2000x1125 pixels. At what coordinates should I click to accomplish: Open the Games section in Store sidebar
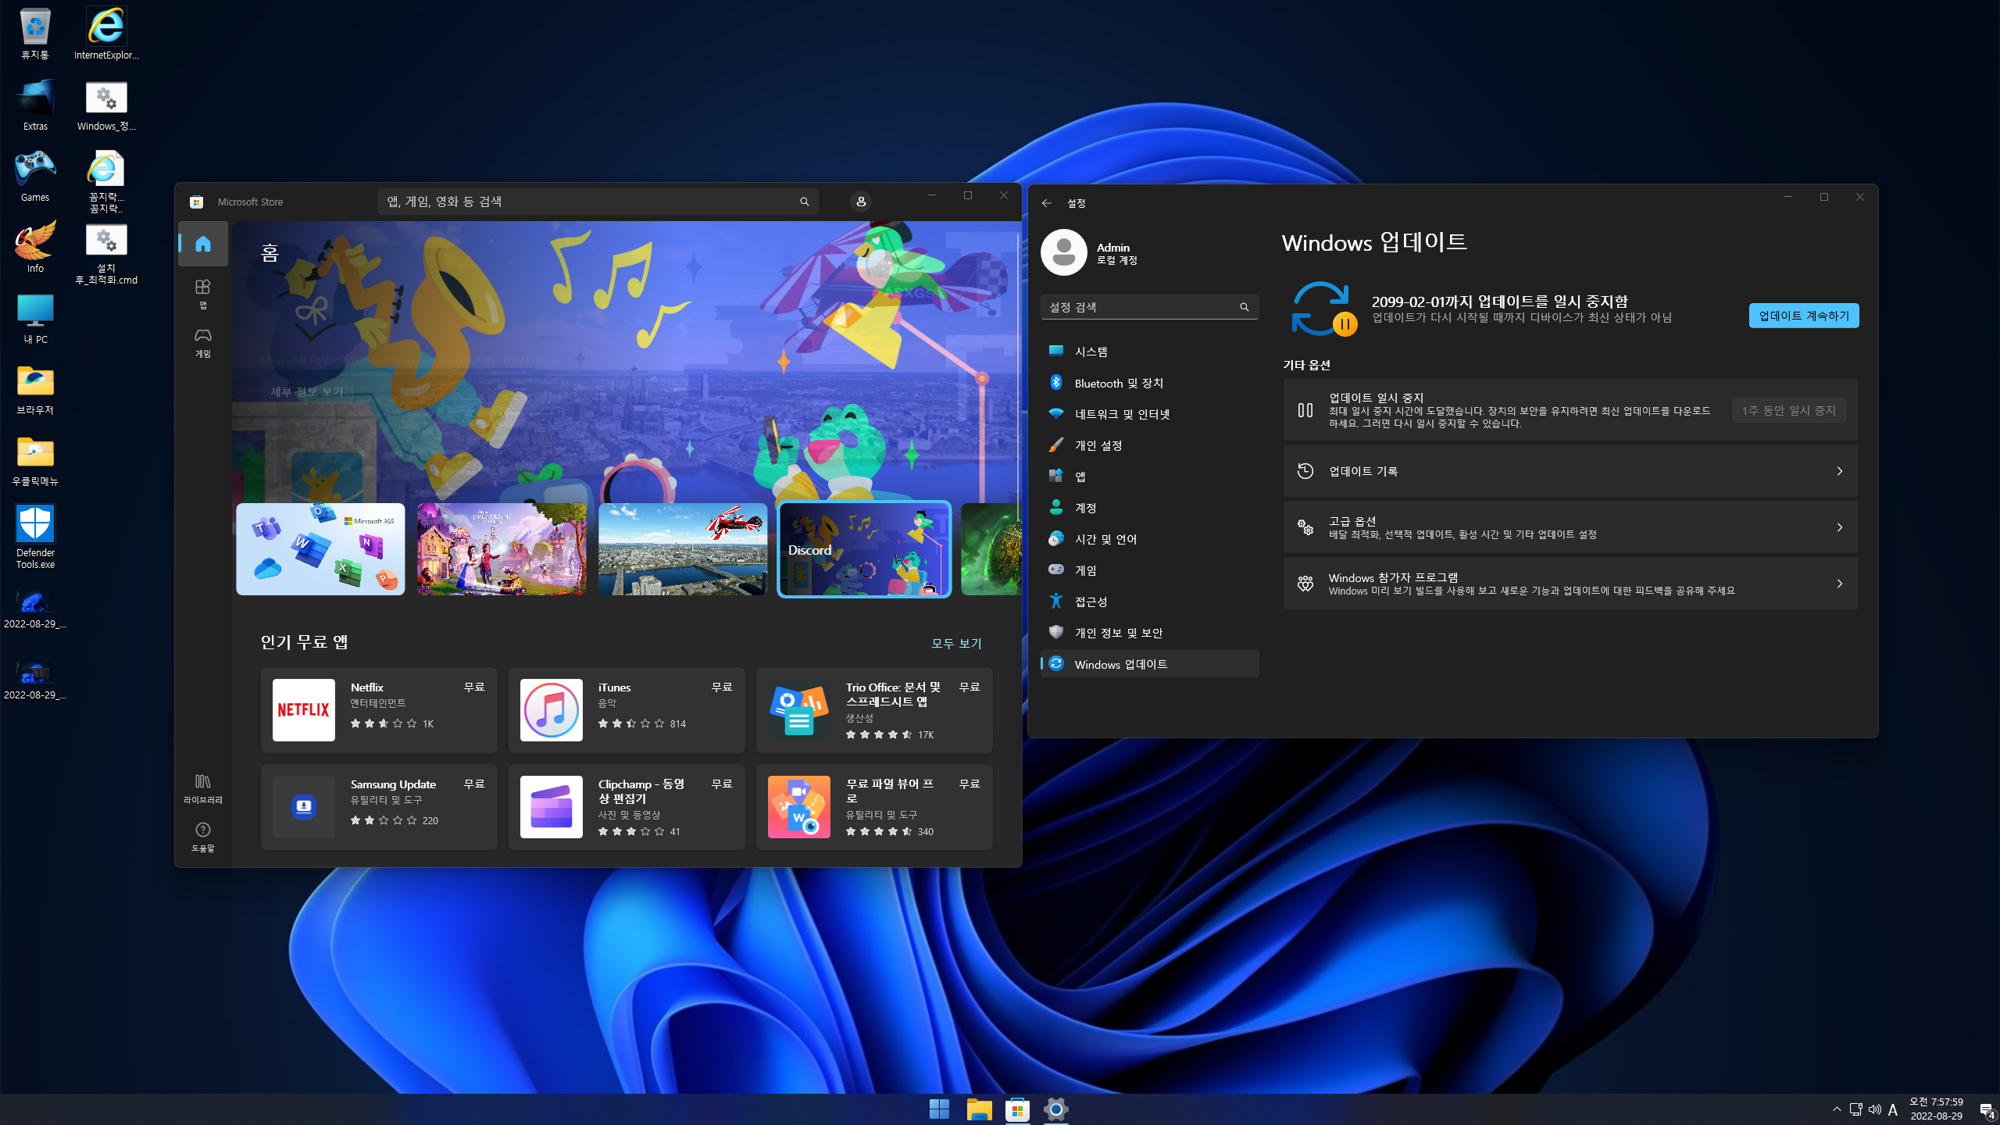202,342
